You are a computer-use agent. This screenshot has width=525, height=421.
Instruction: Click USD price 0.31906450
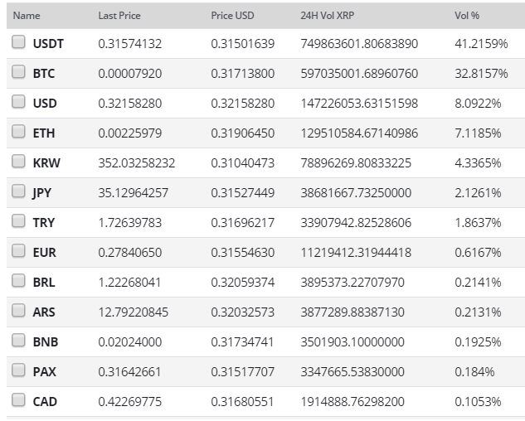pos(243,133)
